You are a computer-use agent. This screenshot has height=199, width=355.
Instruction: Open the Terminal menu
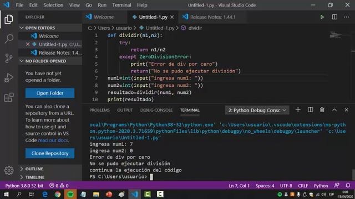coord(121,5)
